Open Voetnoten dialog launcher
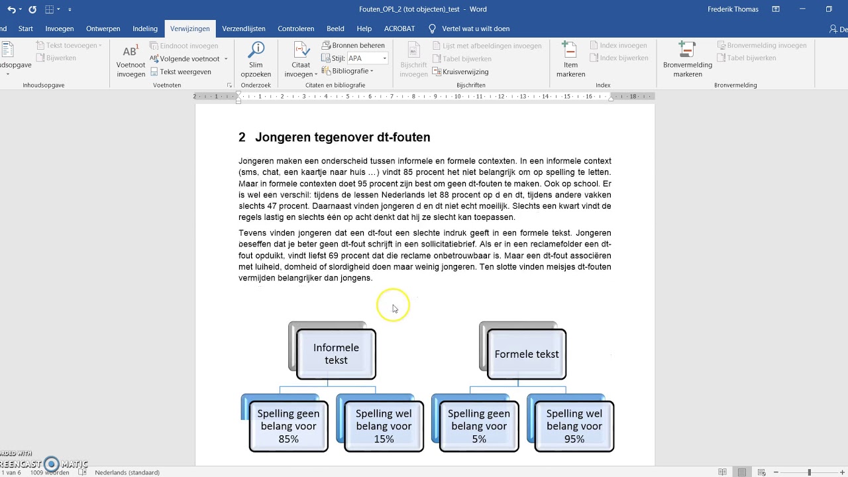 pos(229,85)
